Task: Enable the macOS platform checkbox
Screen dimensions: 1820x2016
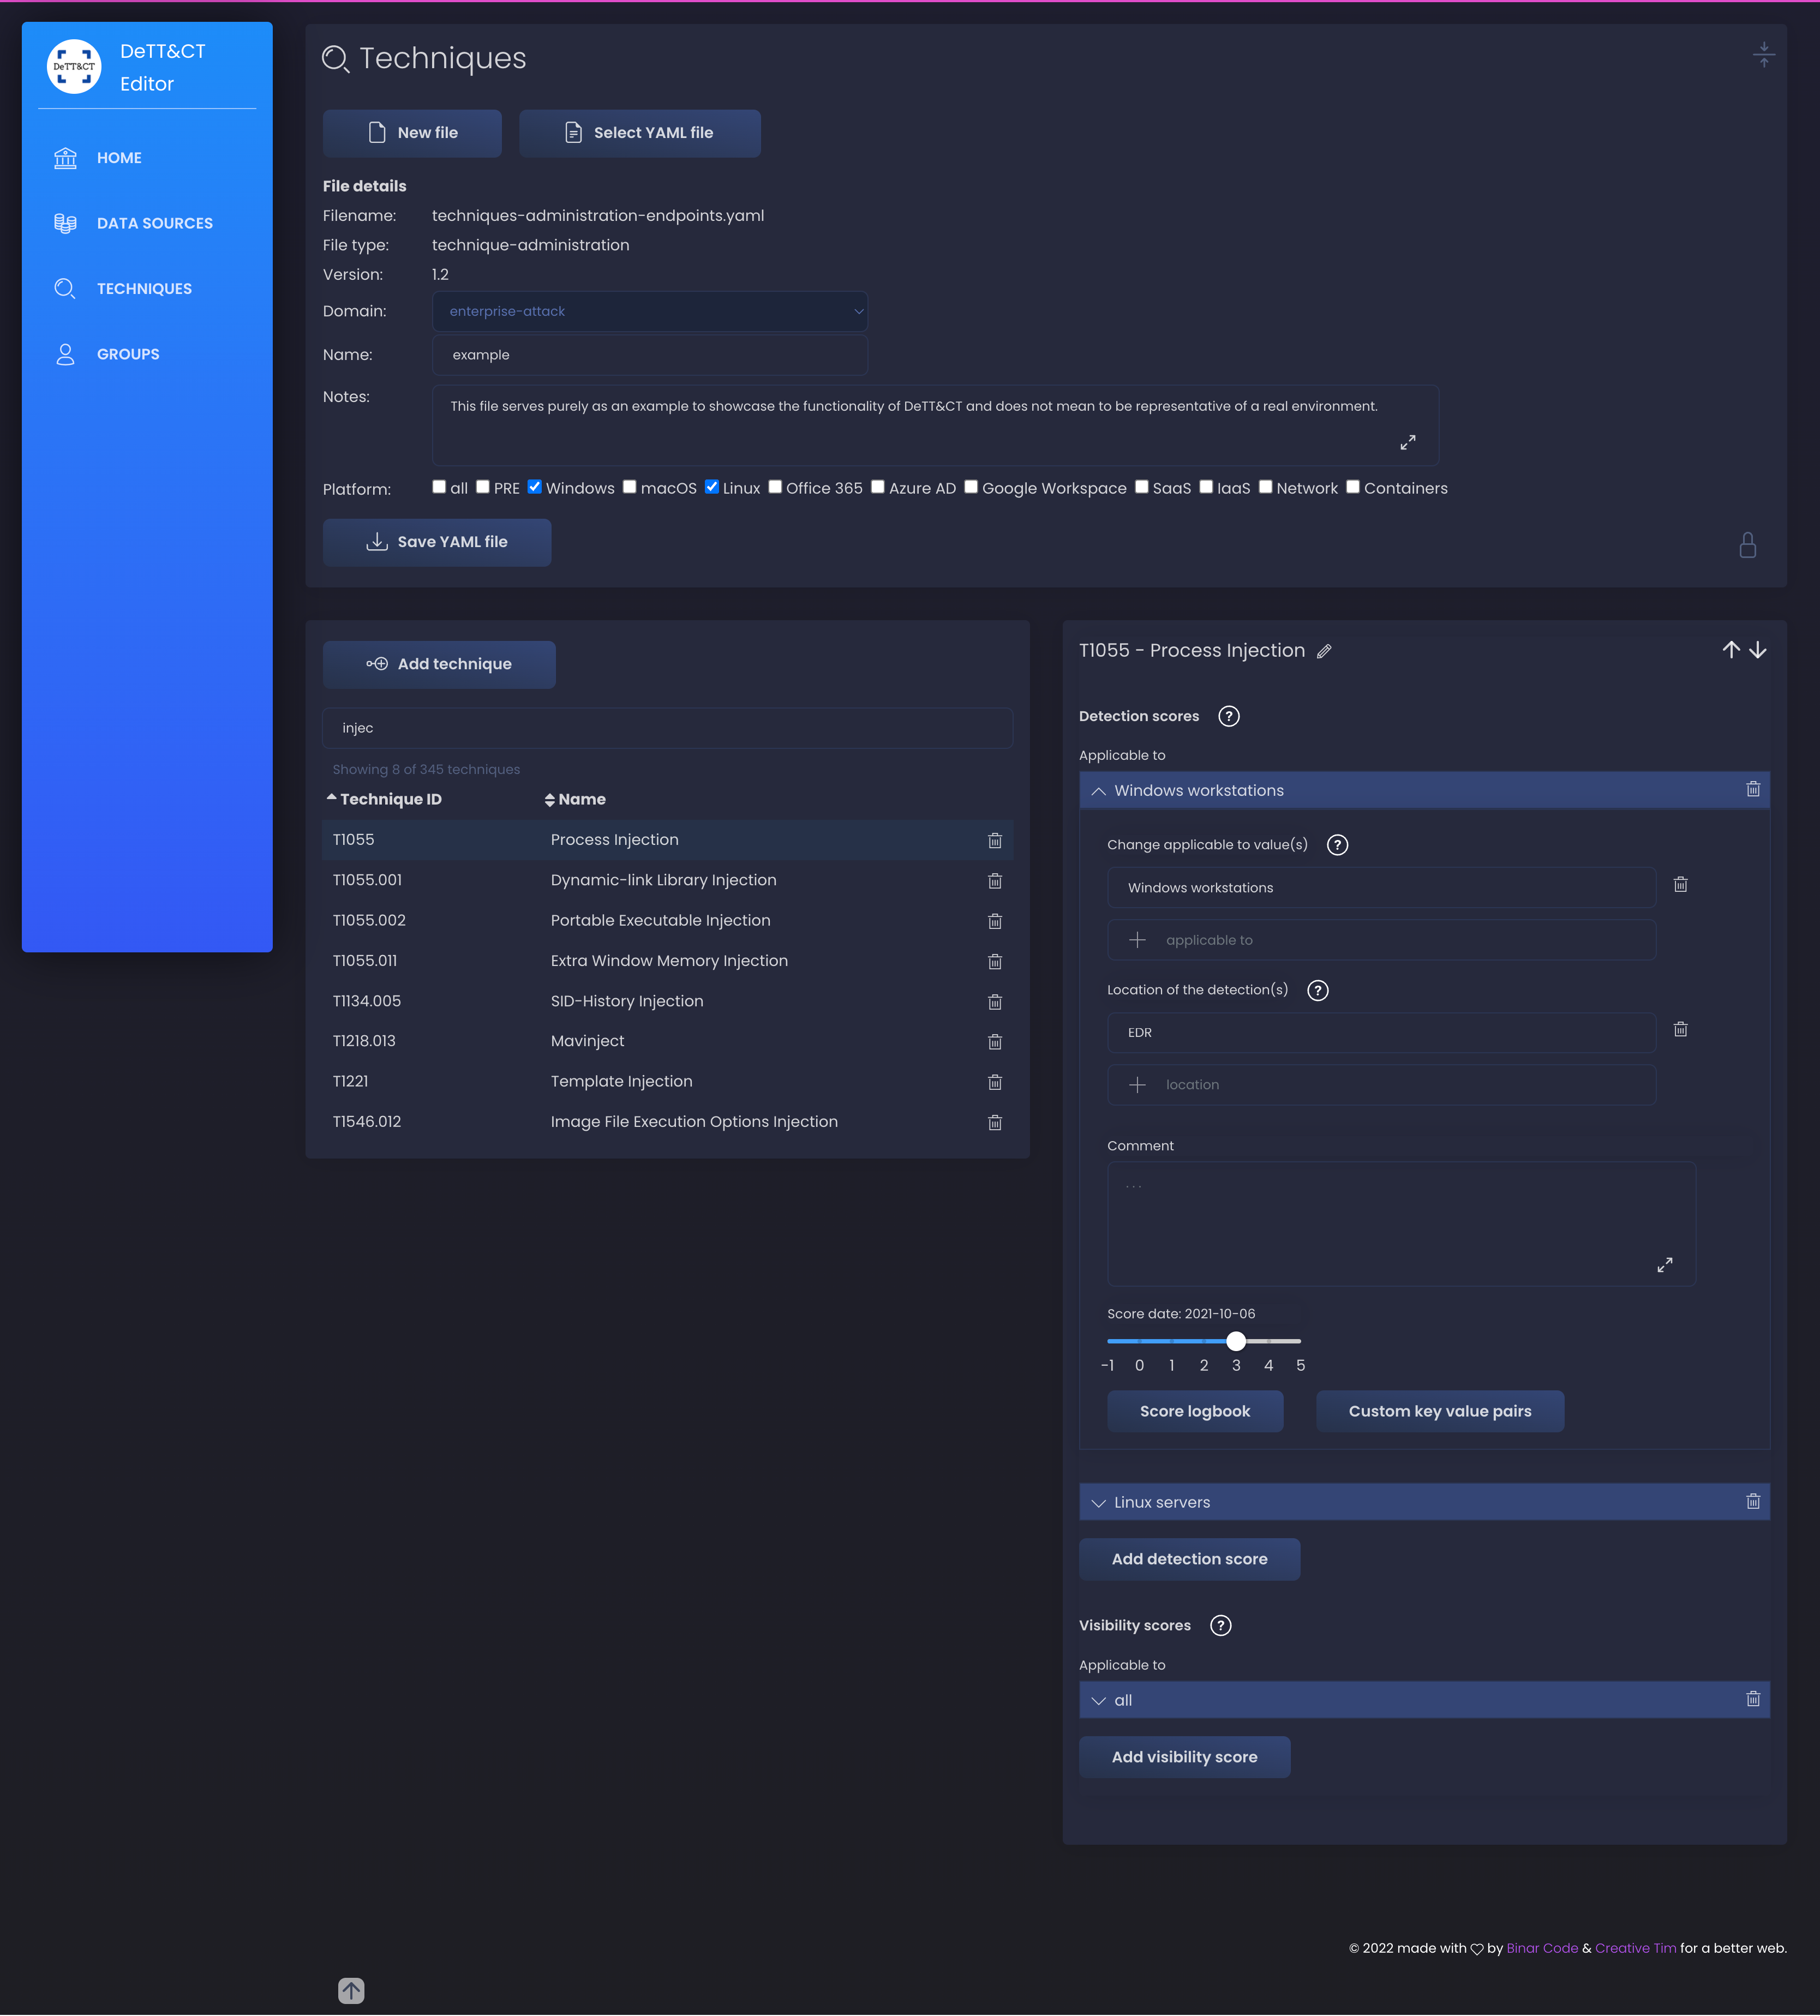Action: 630,487
